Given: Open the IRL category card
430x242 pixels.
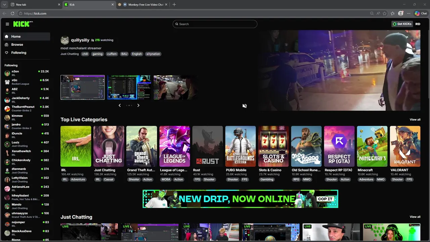Looking at the screenshot, I should (76, 146).
